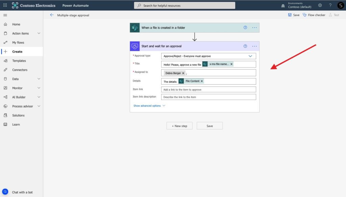The image size is (346, 197).
Task: Click the Data cylinder icon
Action: 5,79
